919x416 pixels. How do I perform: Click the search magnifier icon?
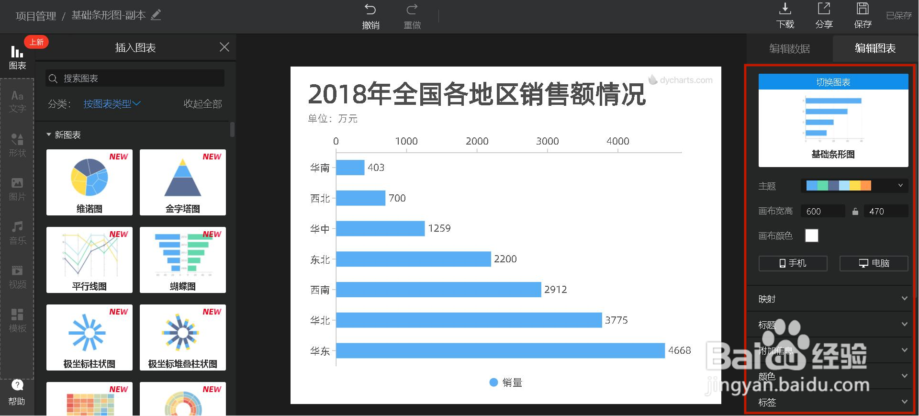(53, 79)
